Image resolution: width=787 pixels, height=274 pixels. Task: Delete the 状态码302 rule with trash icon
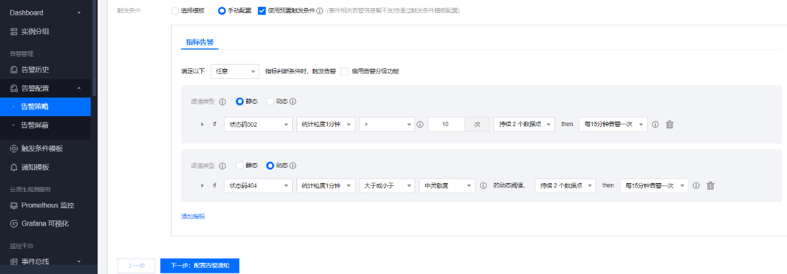pyautogui.click(x=670, y=124)
